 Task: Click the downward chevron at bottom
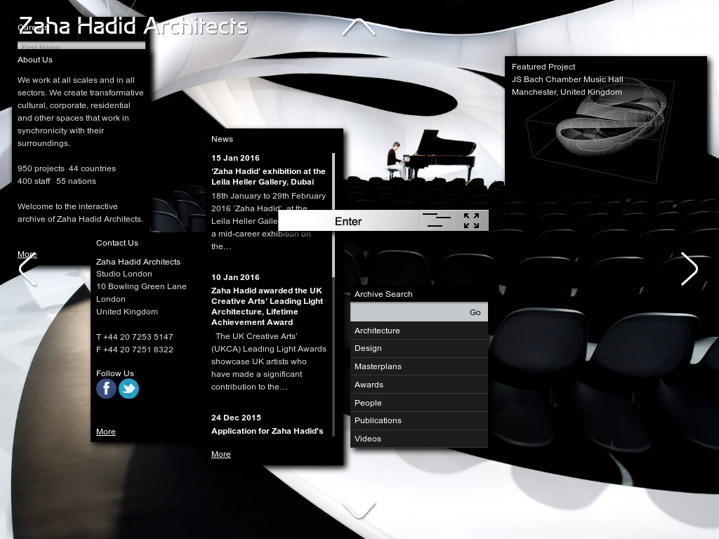tap(359, 510)
